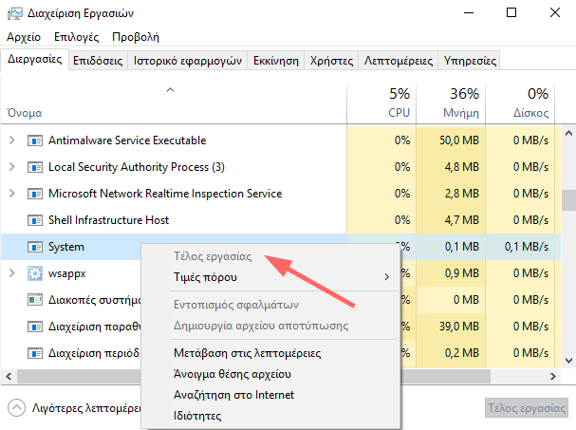Click the Shell Infrastructure Host process icon
The height and width of the screenshot is (430, 576).
click(35, 220)
